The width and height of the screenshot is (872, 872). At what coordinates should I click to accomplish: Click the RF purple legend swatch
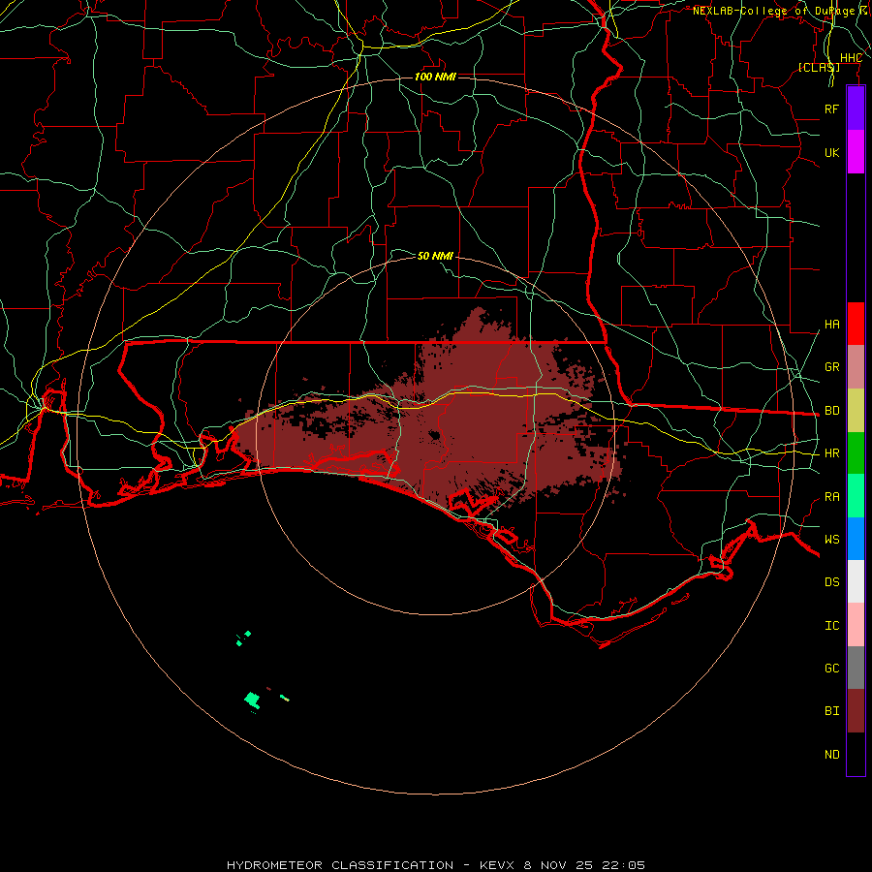[856, 109]
